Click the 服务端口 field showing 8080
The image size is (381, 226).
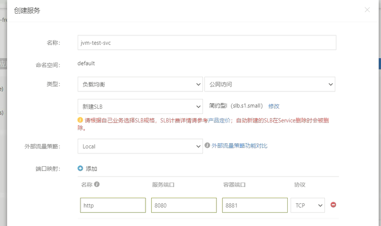pyautogui.click(x=184, y=205)
